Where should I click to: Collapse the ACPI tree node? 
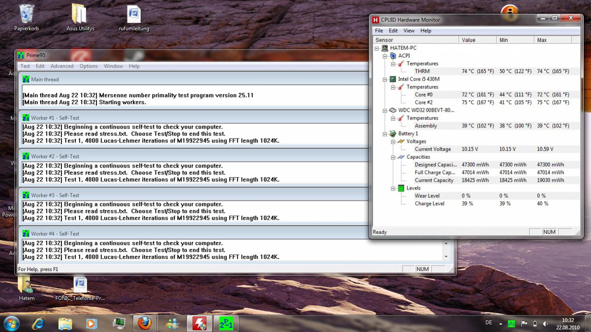(384, 56)
